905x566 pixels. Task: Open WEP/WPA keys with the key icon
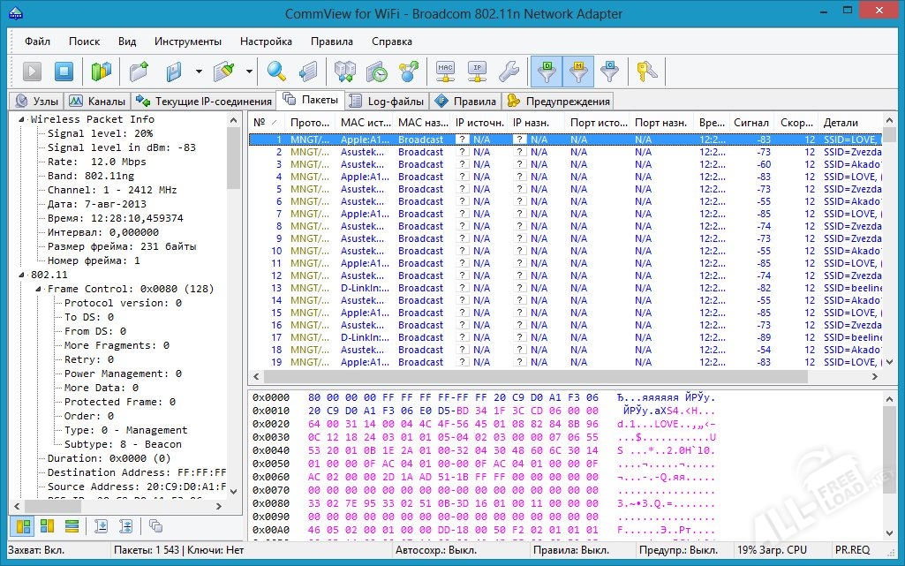click(647, 72)
